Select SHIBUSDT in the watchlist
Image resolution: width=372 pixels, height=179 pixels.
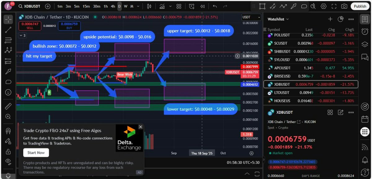pyautogui.click(x=311, y=52)
